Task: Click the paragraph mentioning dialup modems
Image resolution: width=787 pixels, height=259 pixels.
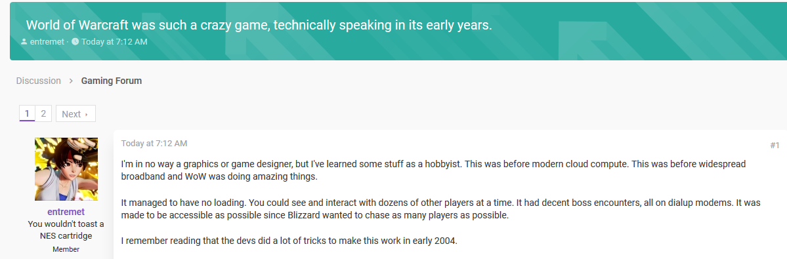Action: coord(440,209)
